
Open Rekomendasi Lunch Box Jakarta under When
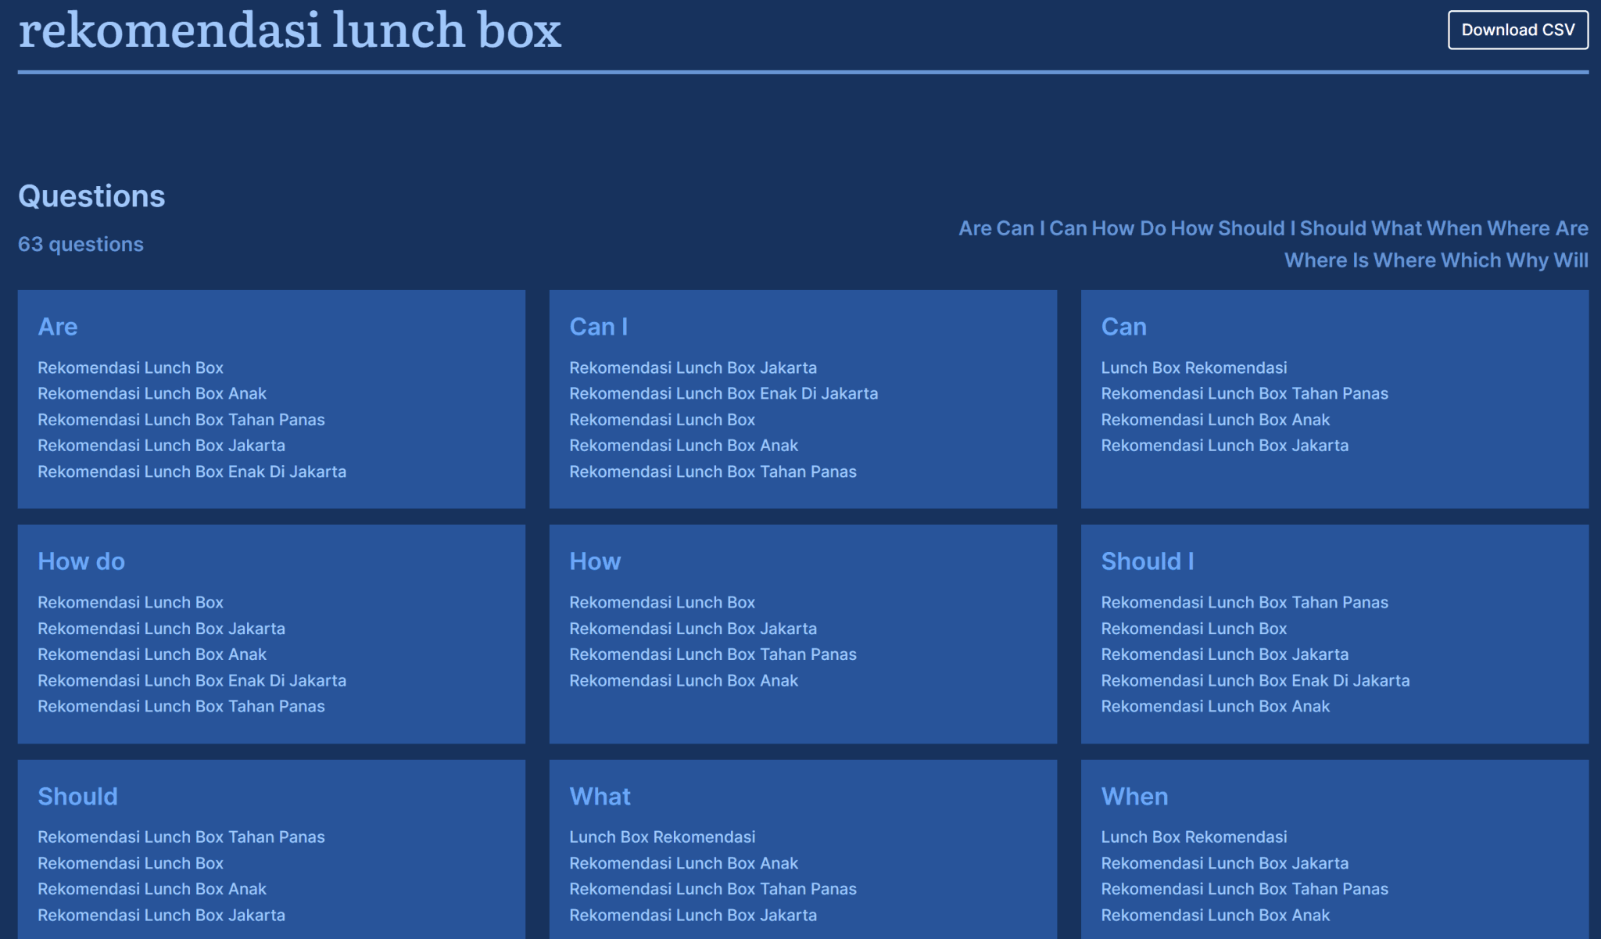(x=1224, y=863)
